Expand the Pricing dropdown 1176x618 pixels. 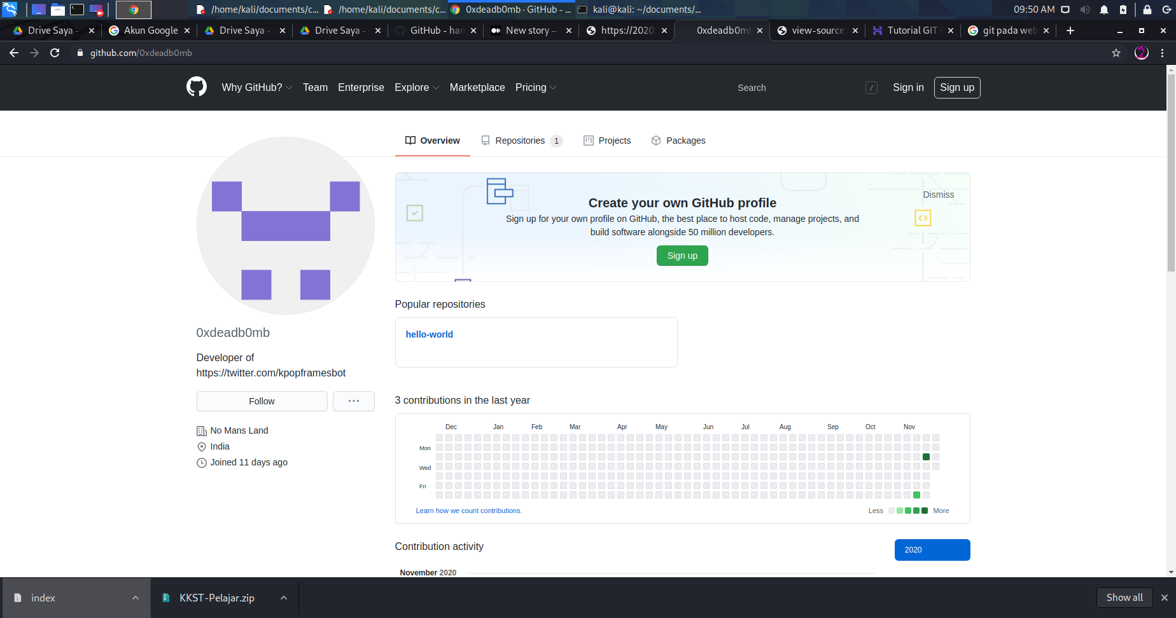coord(536,87)
